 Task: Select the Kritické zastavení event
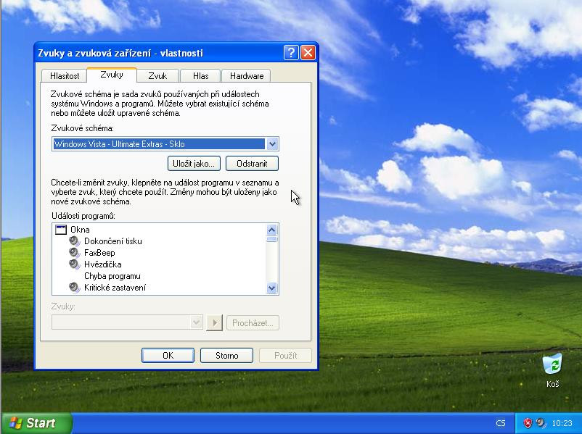115,288
